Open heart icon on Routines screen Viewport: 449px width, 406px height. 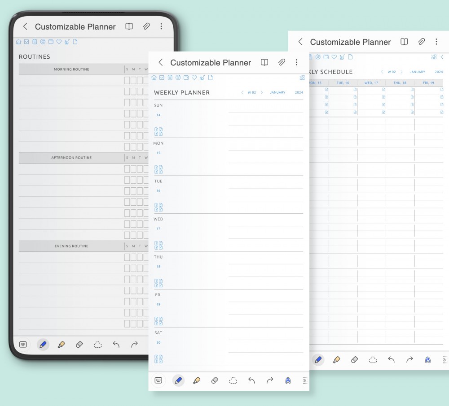click(x=59, y=42)
